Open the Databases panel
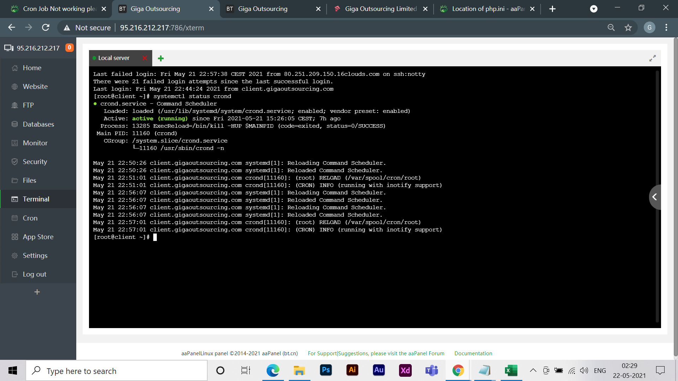Image resolution: width=678 pixels, height=381 pixels. [x=38, y=124]
